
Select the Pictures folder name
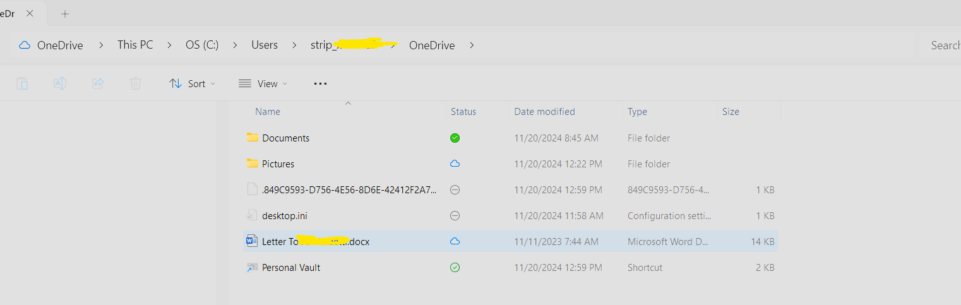click(278, 164)
